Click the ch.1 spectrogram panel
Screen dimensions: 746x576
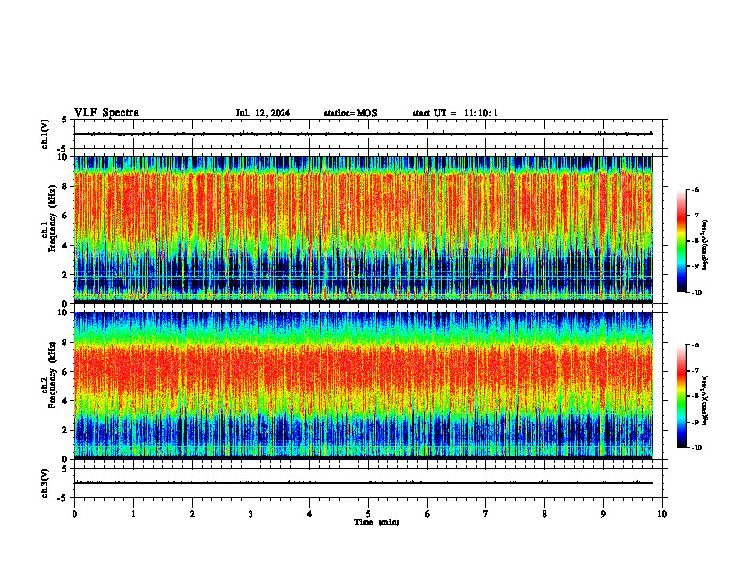pyautogui.click(x=364, y=230)
